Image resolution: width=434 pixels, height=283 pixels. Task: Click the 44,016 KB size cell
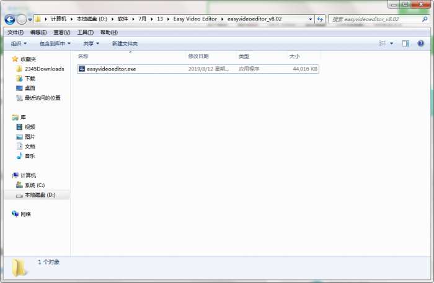pos(305,69)
